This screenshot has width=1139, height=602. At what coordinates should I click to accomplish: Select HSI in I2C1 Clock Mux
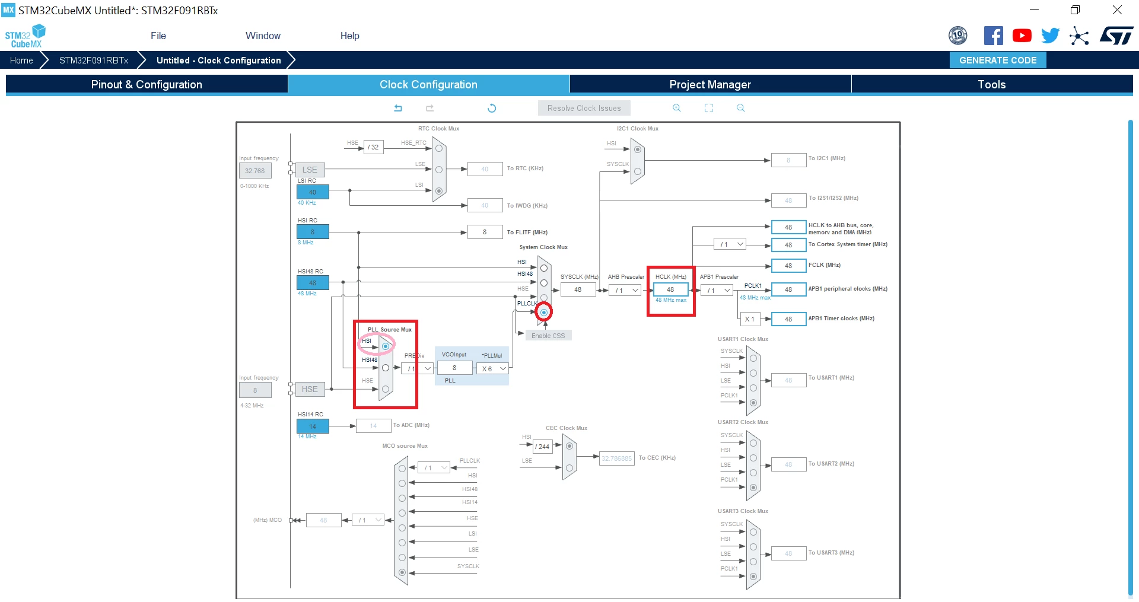click(638, 149)
